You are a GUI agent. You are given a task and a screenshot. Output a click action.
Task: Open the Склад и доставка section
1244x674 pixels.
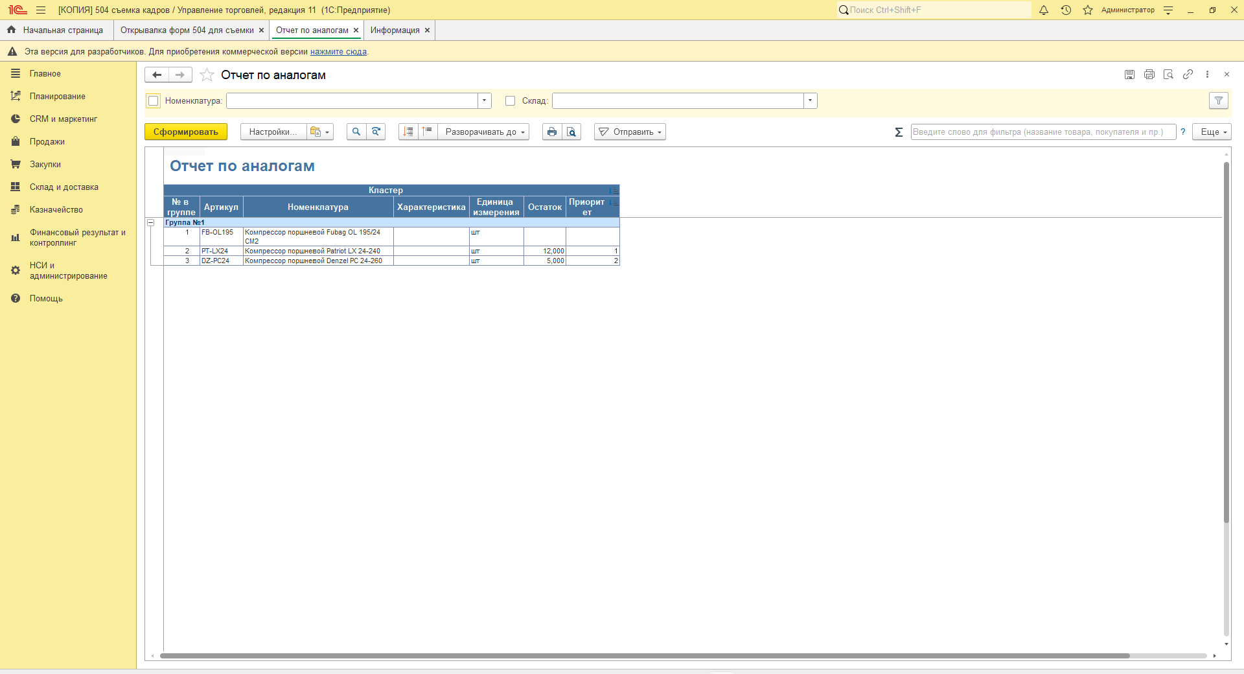(x=68, y=187)
